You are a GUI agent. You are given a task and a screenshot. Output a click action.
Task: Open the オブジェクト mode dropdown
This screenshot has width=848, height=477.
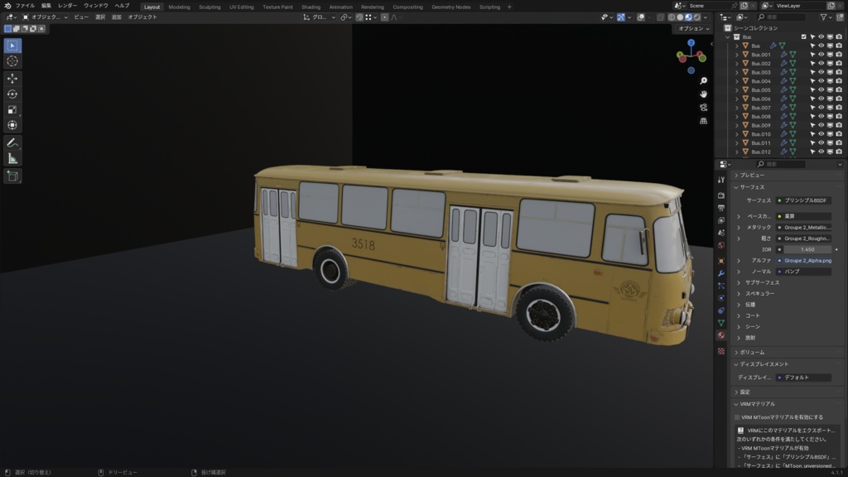pyautogui.click(x=45, y=17)
